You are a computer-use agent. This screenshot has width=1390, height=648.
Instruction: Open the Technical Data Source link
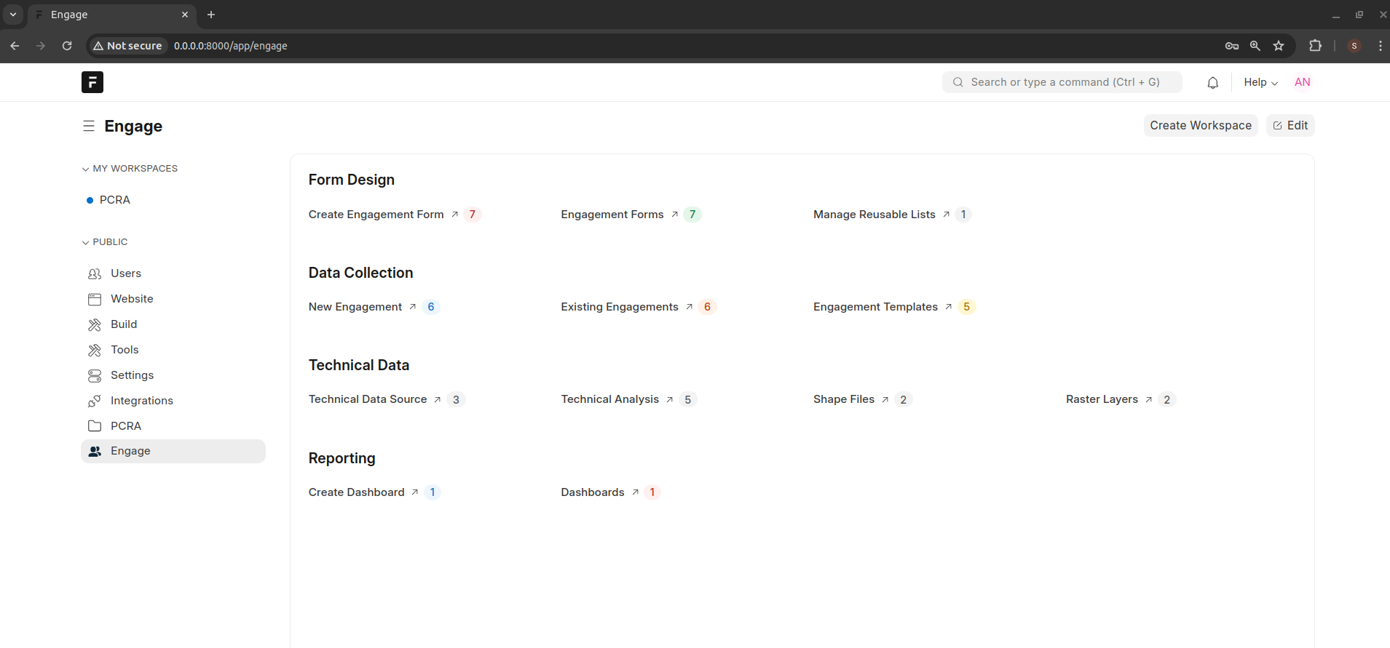pyautogui.click(x=368, y=399)
